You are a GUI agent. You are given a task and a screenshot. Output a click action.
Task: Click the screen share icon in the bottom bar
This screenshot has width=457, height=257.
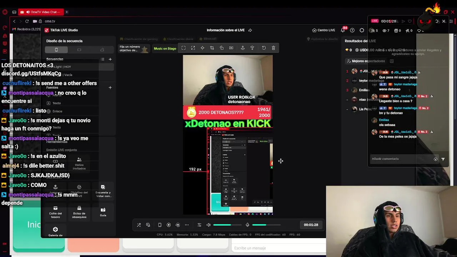148,225
